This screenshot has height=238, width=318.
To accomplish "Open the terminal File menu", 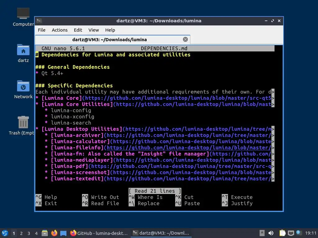I will pos(42,30).
